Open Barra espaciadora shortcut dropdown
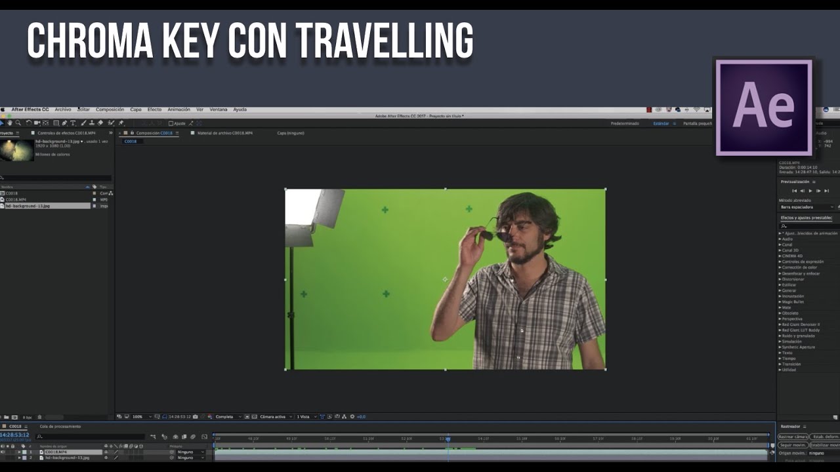 click(807, 207)
